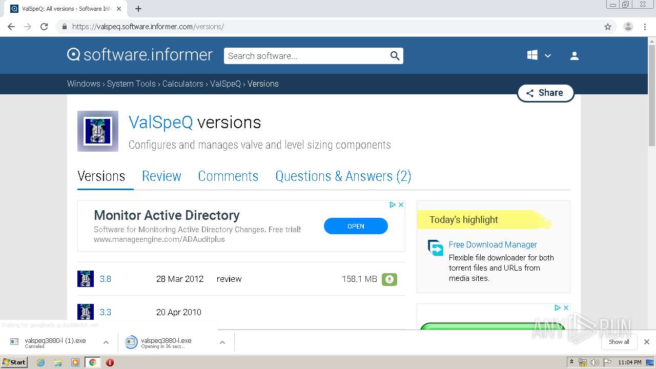Switch to the Review tab

click(x=161, y=176)
